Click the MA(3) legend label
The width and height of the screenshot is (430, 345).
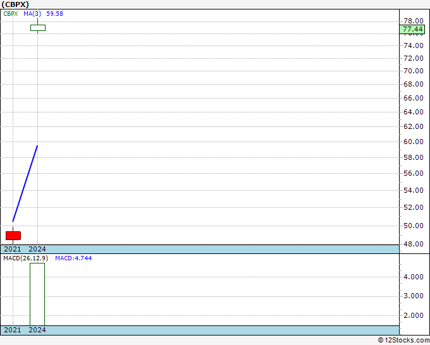tap(32, 14)
